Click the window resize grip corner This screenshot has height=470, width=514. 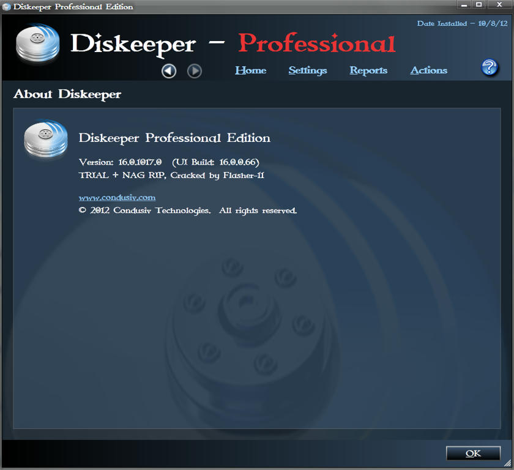508,463
